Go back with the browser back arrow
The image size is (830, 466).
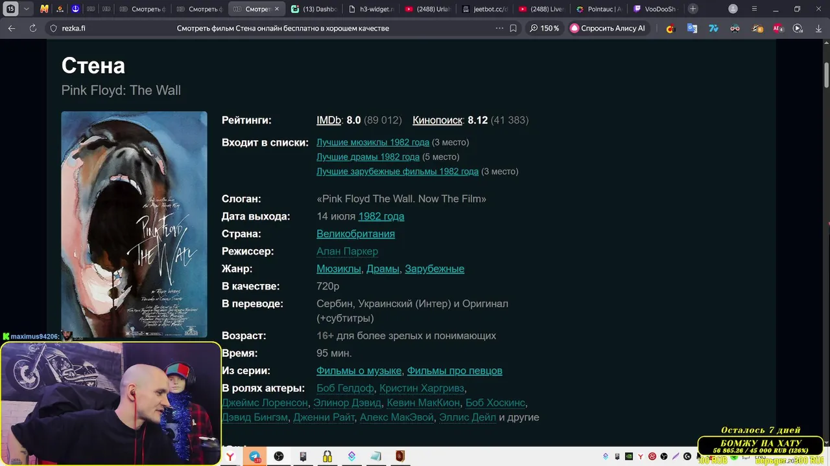pos(12,28)
